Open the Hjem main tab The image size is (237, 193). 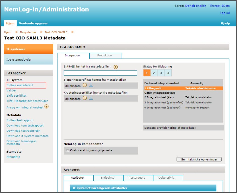10,23
